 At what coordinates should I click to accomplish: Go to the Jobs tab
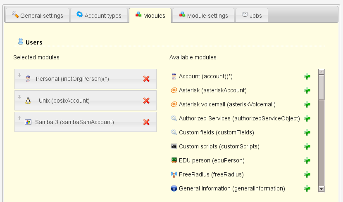coord(251,16)
